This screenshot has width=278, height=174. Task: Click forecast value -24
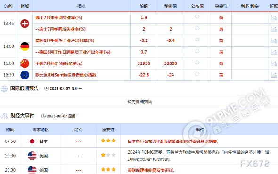171,75
